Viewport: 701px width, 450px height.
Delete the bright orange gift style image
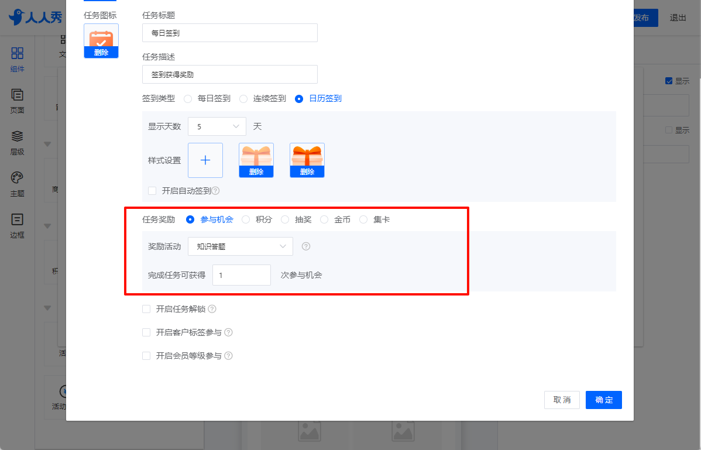click(307, 171)
